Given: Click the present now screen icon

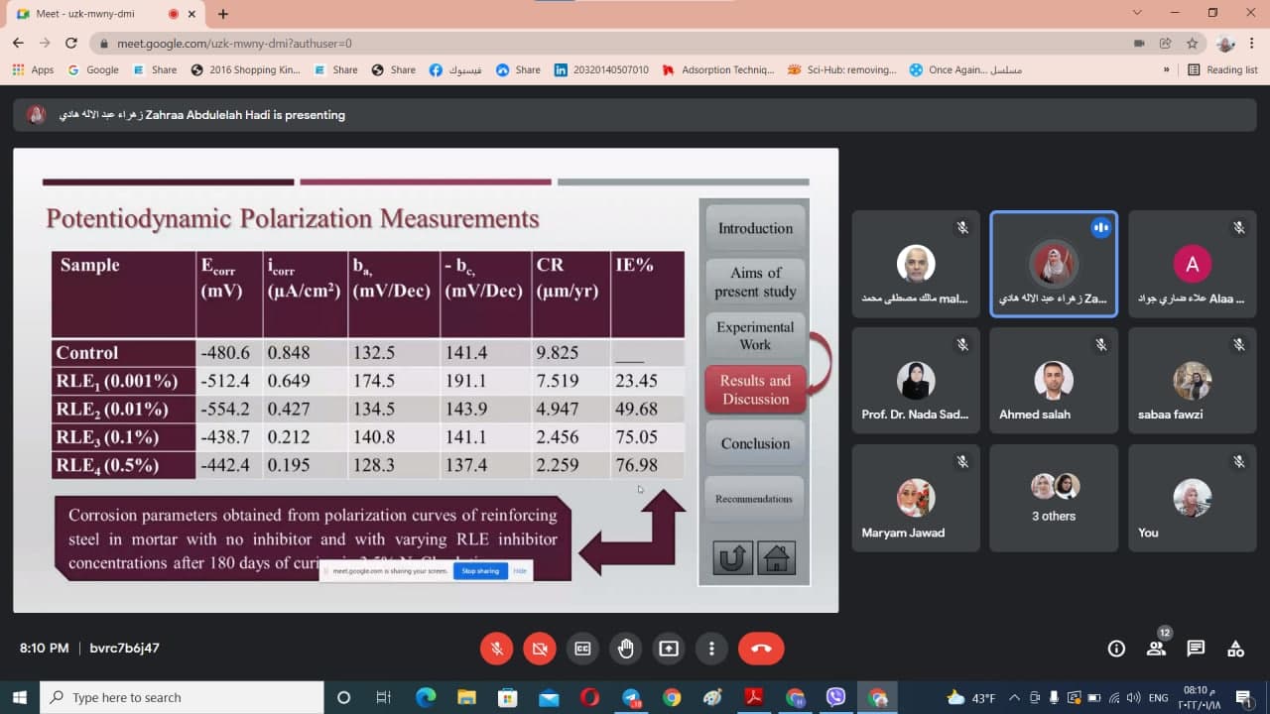Looking at the screenshot, I should (669, 649).
